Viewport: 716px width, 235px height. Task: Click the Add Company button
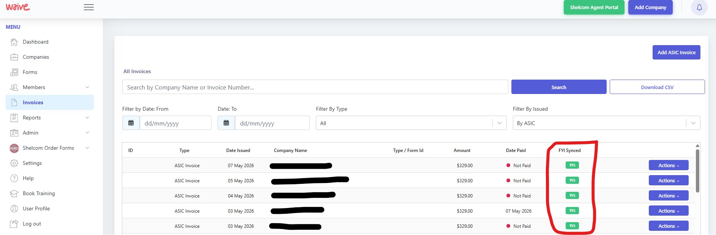(650, 7)
